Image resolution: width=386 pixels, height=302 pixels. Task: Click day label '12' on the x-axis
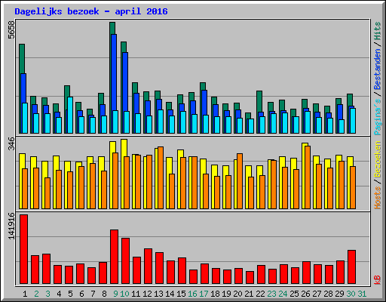[x=147, y=294]
